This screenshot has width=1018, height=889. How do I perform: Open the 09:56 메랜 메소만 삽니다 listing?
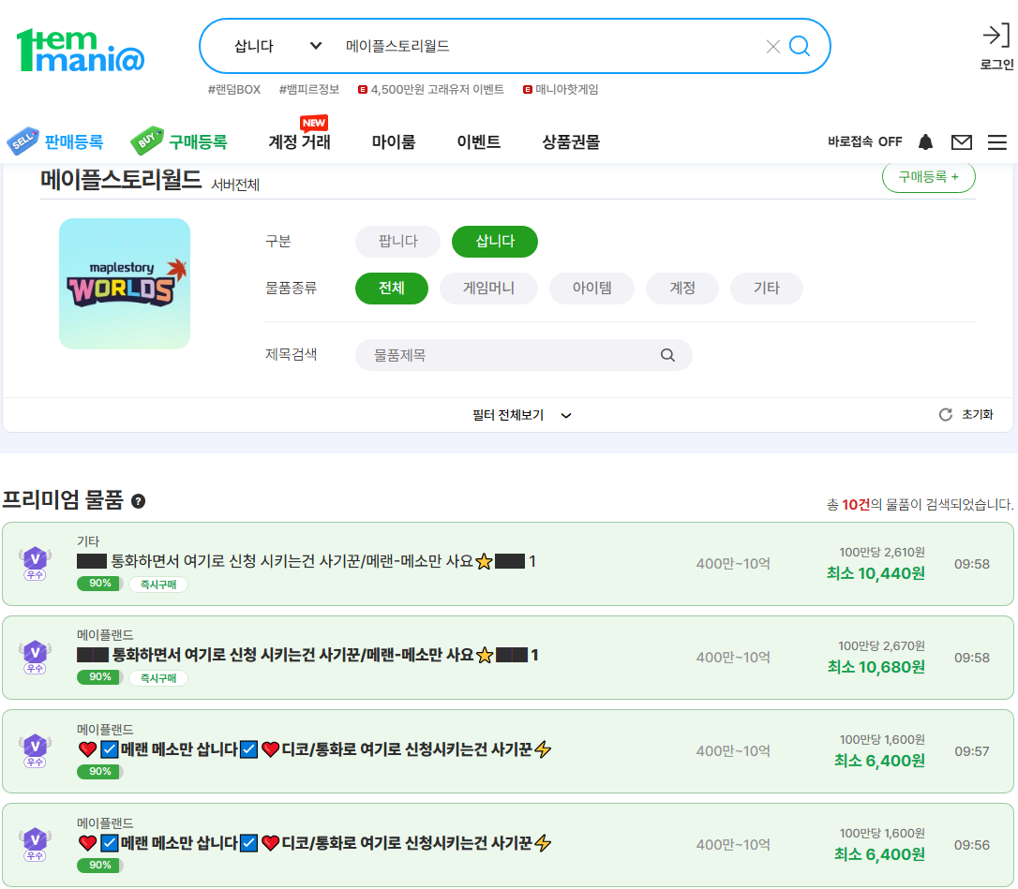coord(315,843)
